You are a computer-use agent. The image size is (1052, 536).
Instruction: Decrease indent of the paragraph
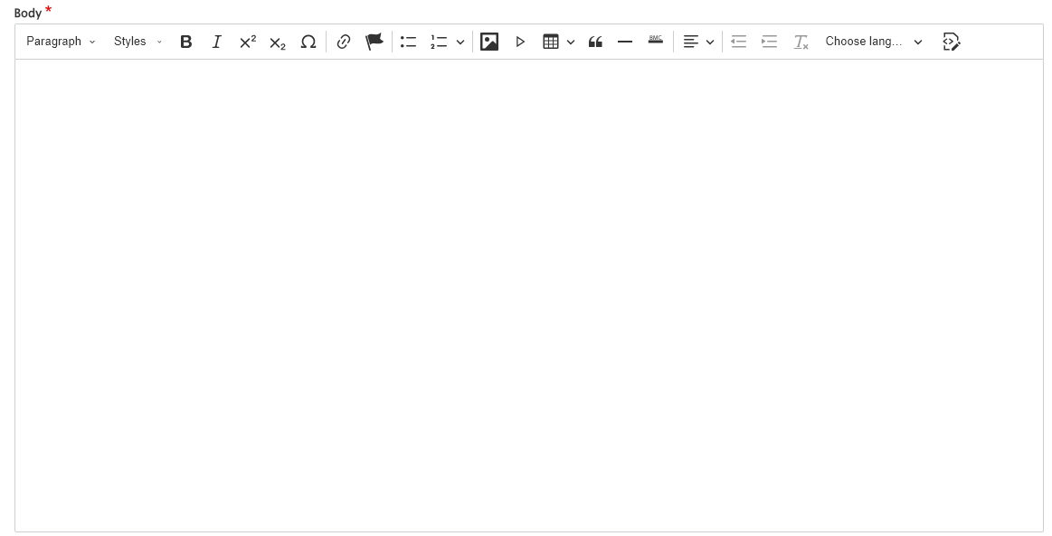tap(739, 42)
